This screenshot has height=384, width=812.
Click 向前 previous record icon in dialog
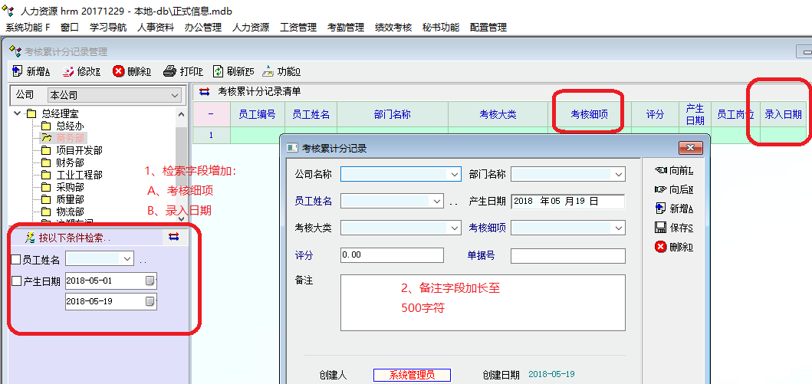tap(660, 170)
